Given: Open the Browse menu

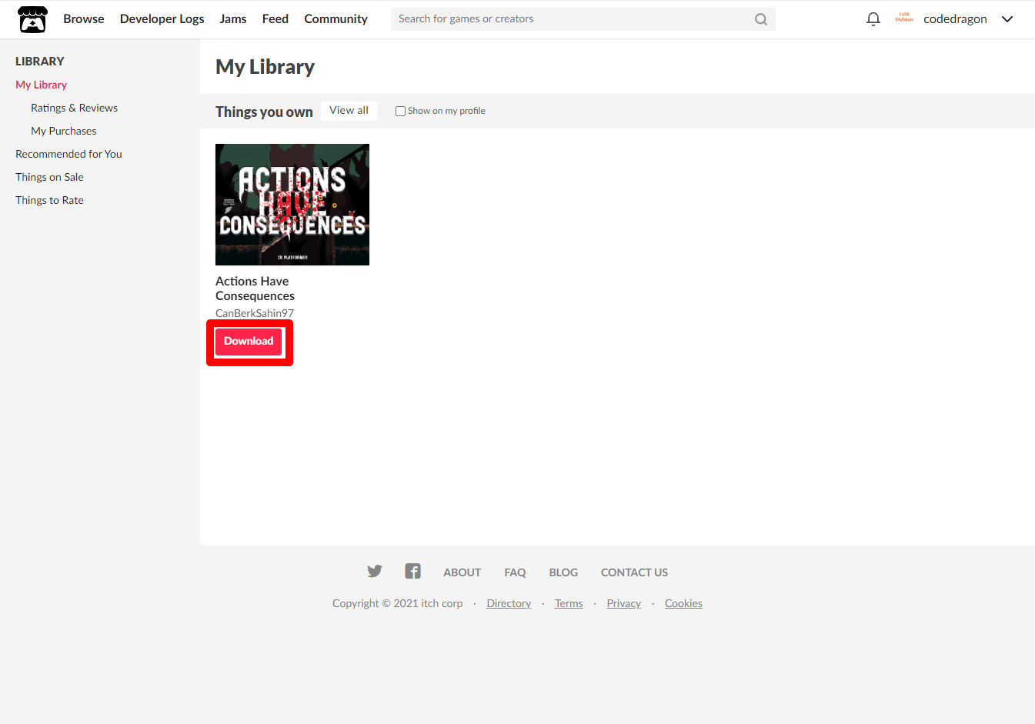Looking at the screenshot, I should coord(84,19).
